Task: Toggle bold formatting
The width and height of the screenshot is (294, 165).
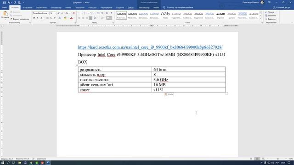Action: point(34,18)
